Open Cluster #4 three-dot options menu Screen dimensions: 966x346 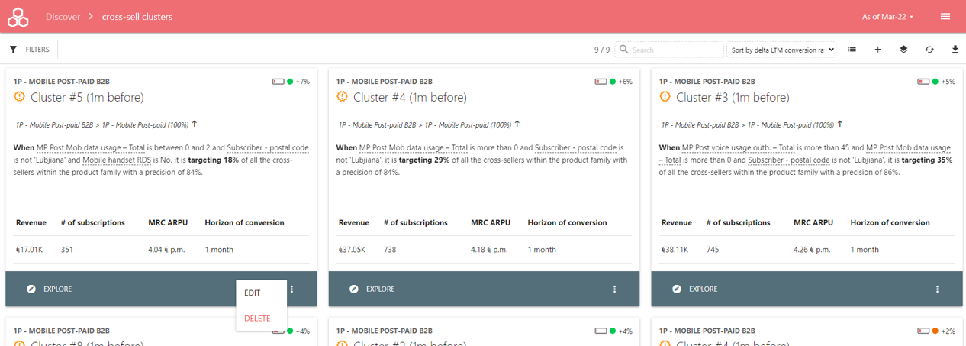tap(614, 289)
